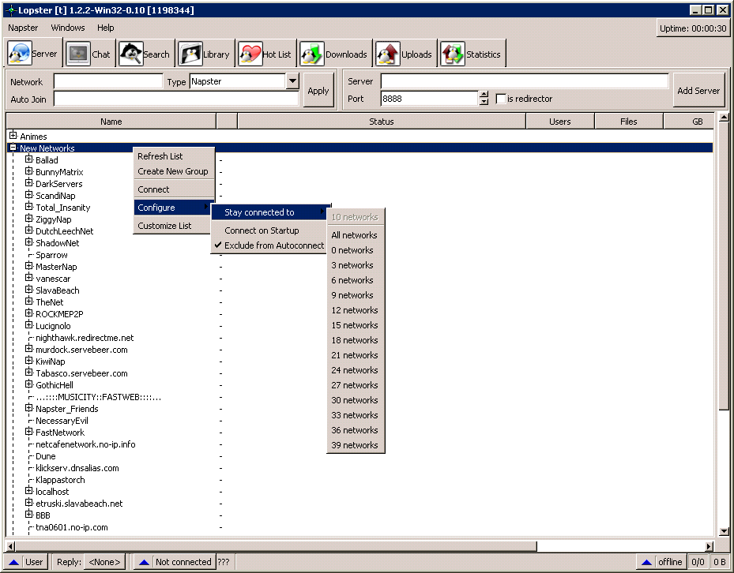Focus the Port 8888 field
This screenshot has width=734, height=573.
[x=429, y=98]
